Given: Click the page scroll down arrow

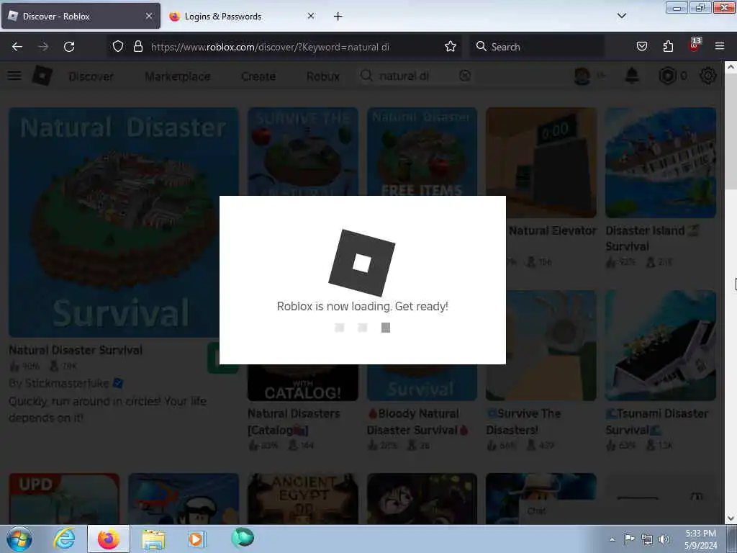Looking at the screenshot, I should tap(731, 518).
